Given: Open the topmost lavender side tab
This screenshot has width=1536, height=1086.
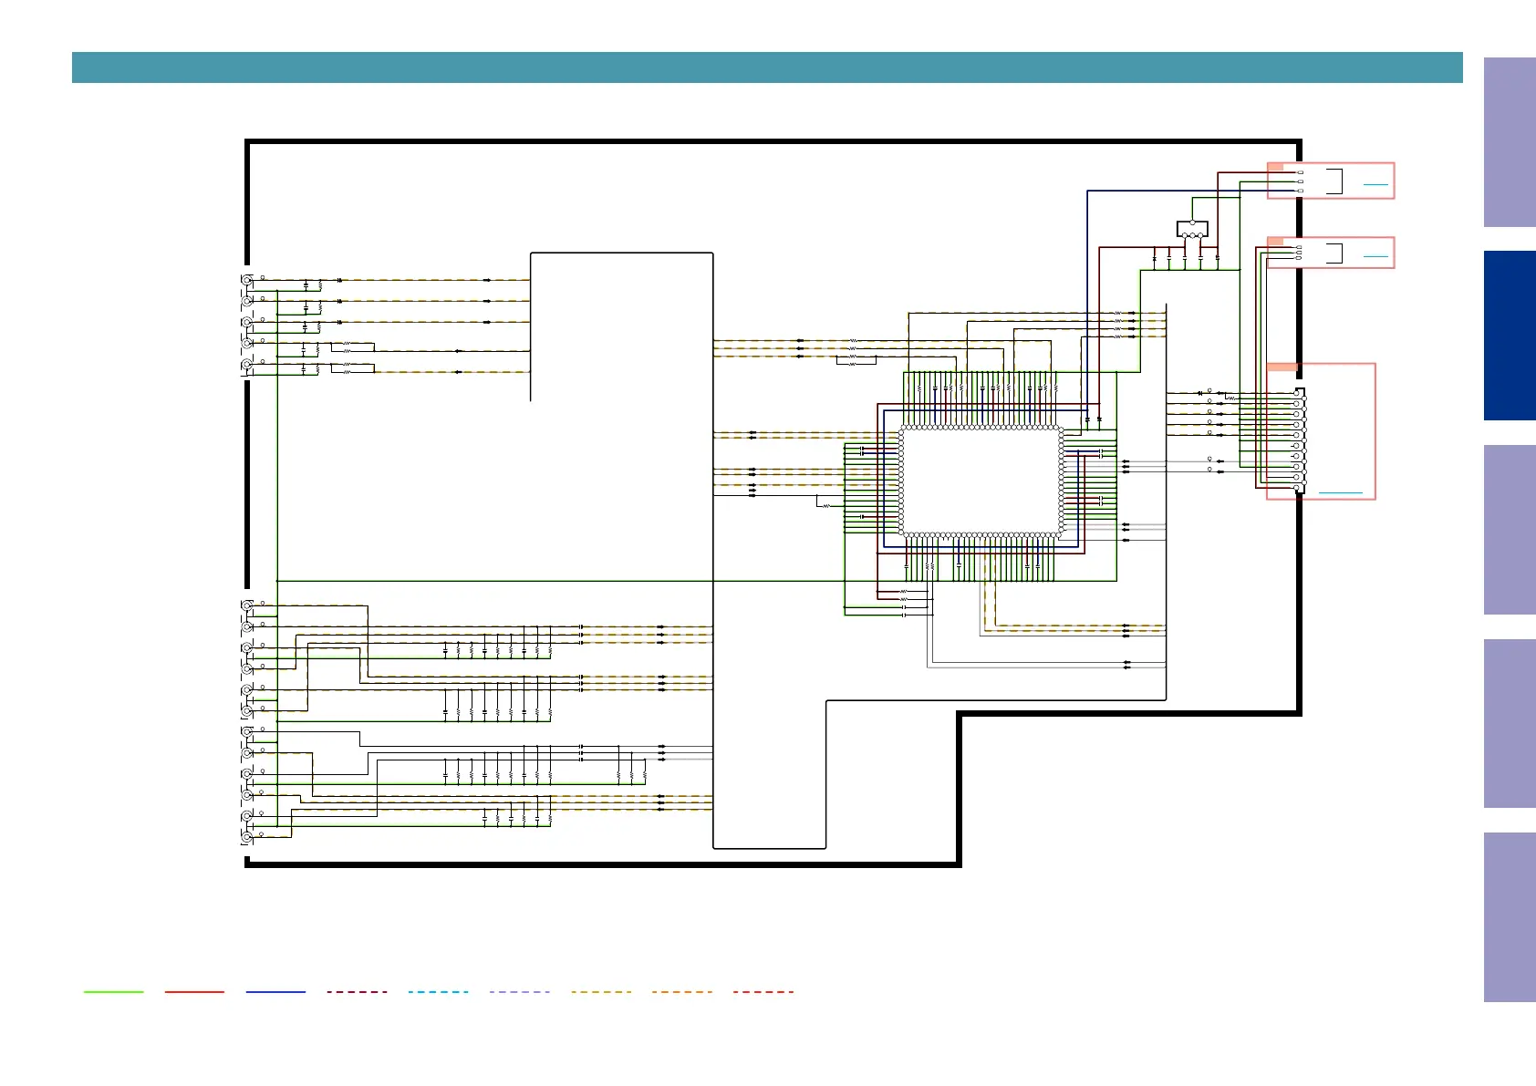Looking at the screenshot, I should tap(1510, 142).
